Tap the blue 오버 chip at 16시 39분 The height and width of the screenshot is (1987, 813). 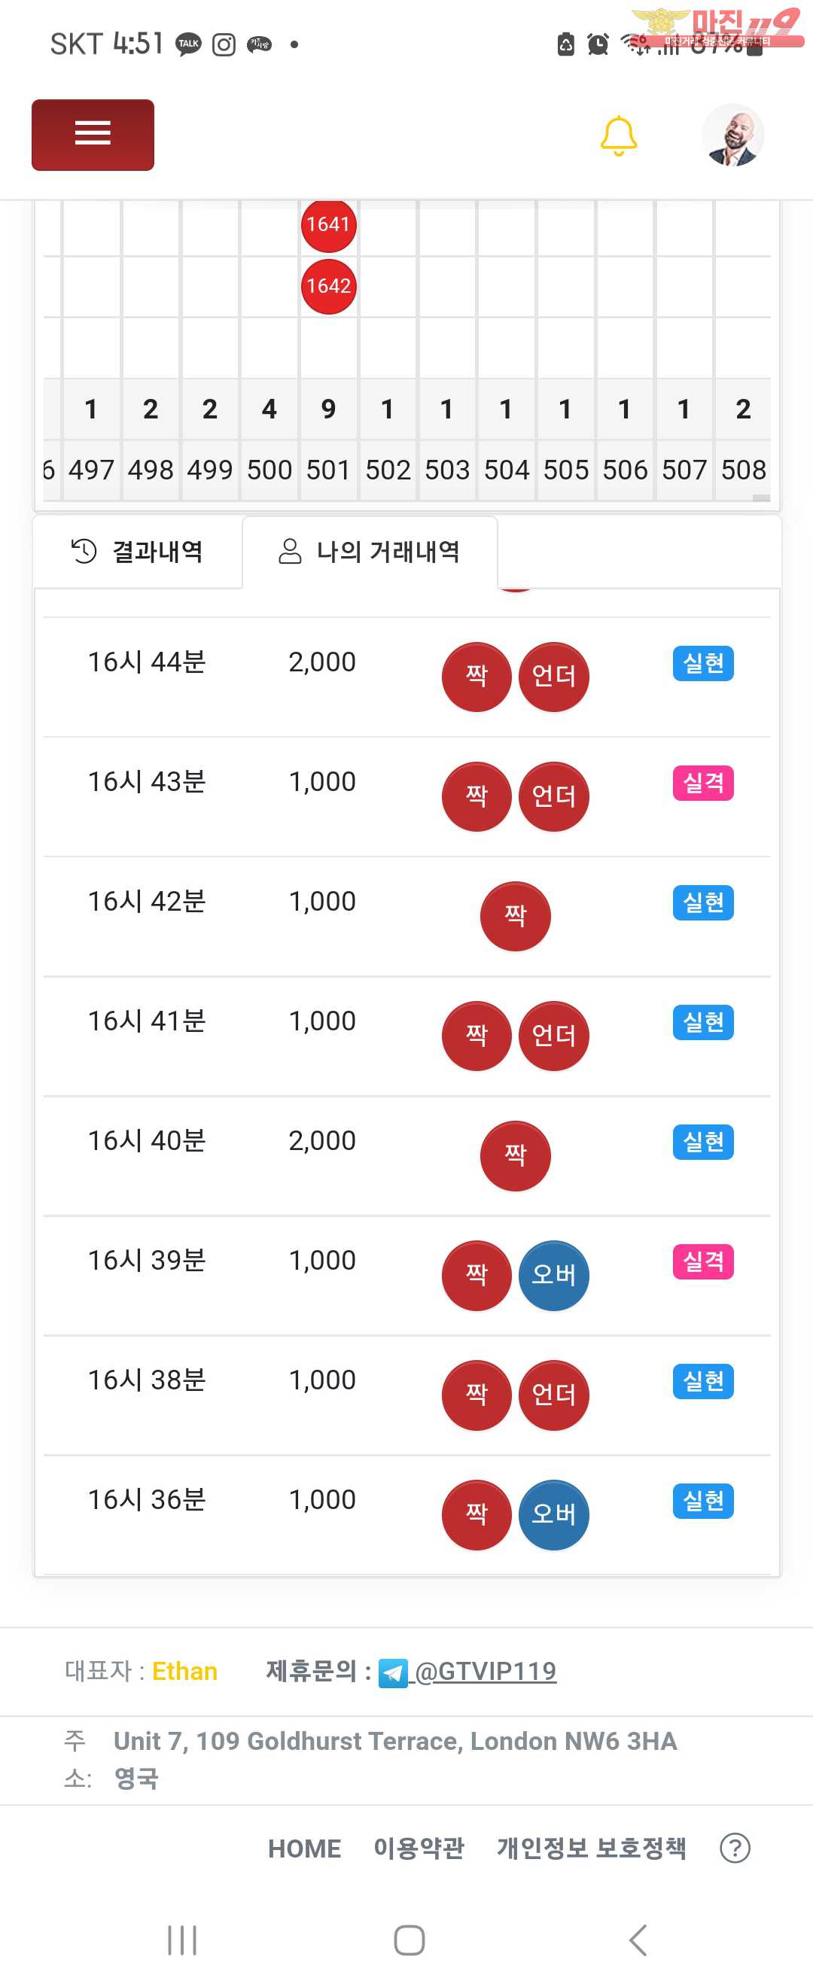554,1275
